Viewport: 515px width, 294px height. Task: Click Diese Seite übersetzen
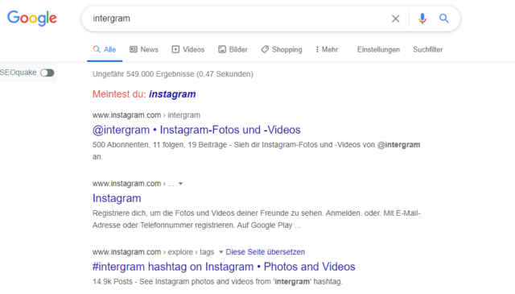coord(265,252)
